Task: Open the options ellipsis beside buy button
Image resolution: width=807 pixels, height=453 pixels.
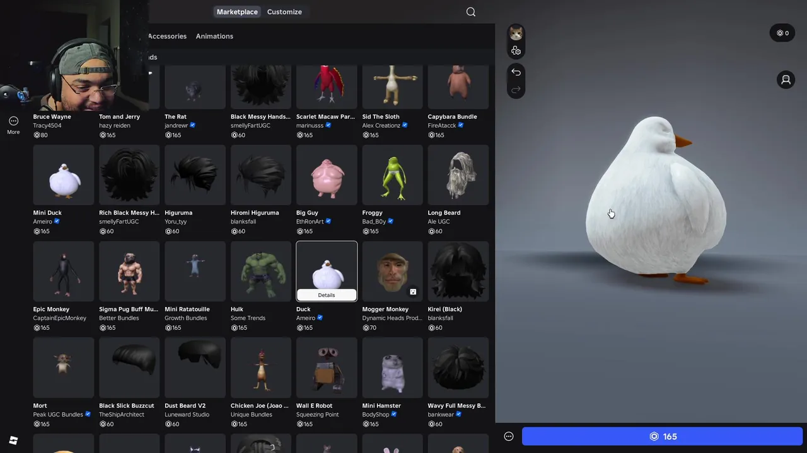Action: 509,437
